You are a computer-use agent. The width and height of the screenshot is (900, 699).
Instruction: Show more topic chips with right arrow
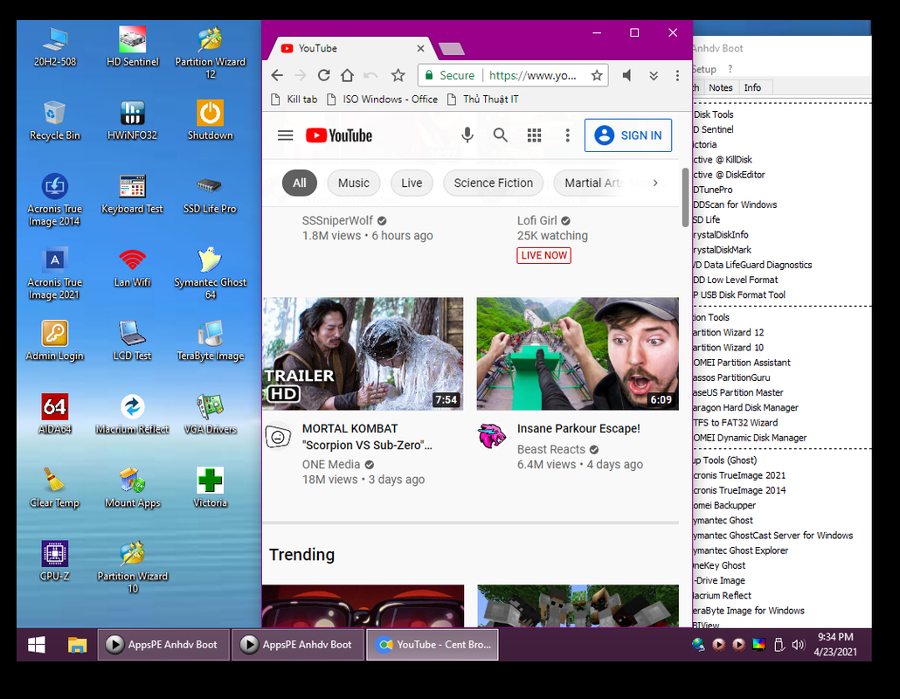tap(655, 183)
